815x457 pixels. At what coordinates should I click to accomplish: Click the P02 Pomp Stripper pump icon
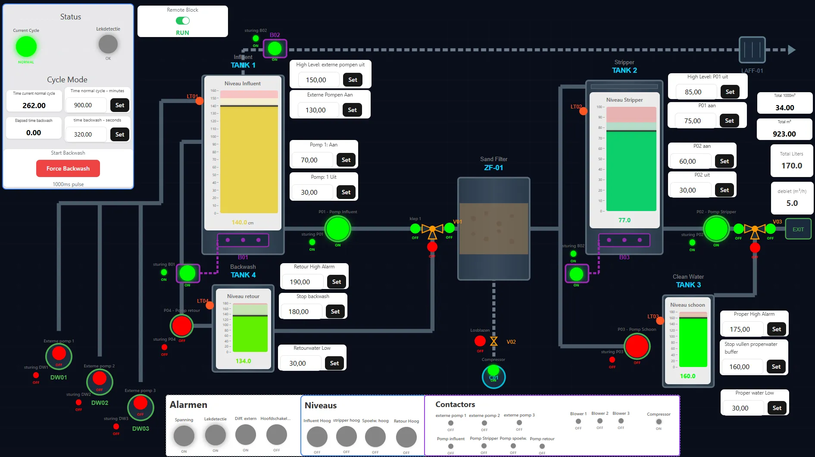(x=716, y=229)
